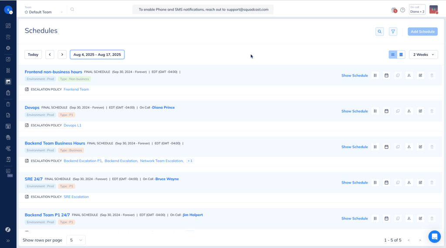Open calendar icon for Devops schedule
This screenshot has height=248, width=446.
tap(386, 111)
